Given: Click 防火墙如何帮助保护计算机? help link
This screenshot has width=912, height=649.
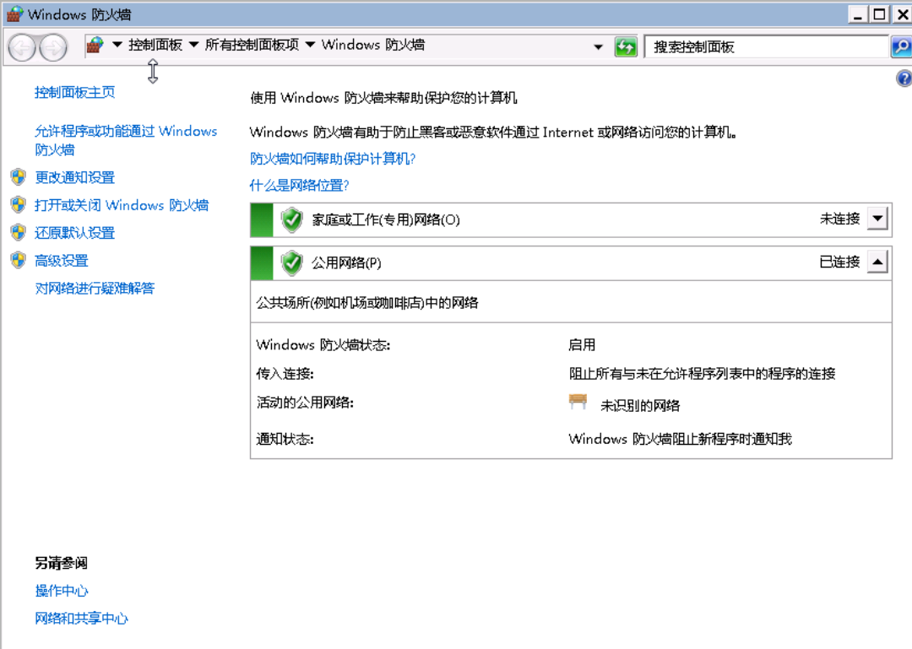Looking at the screenshot, I should point(333,159).
